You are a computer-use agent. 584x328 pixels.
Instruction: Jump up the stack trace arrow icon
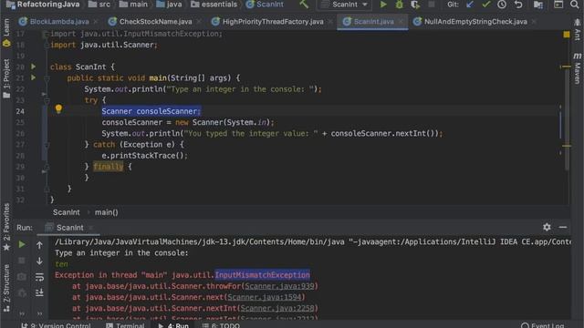pos(39,245)
